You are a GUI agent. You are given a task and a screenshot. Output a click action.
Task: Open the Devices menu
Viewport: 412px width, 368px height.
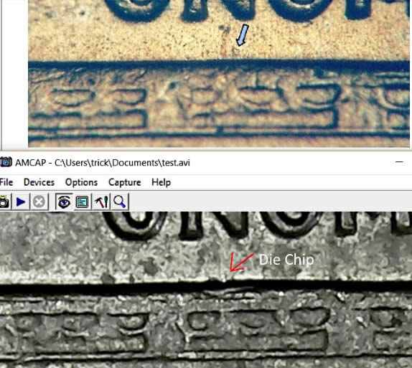point(39,182)
